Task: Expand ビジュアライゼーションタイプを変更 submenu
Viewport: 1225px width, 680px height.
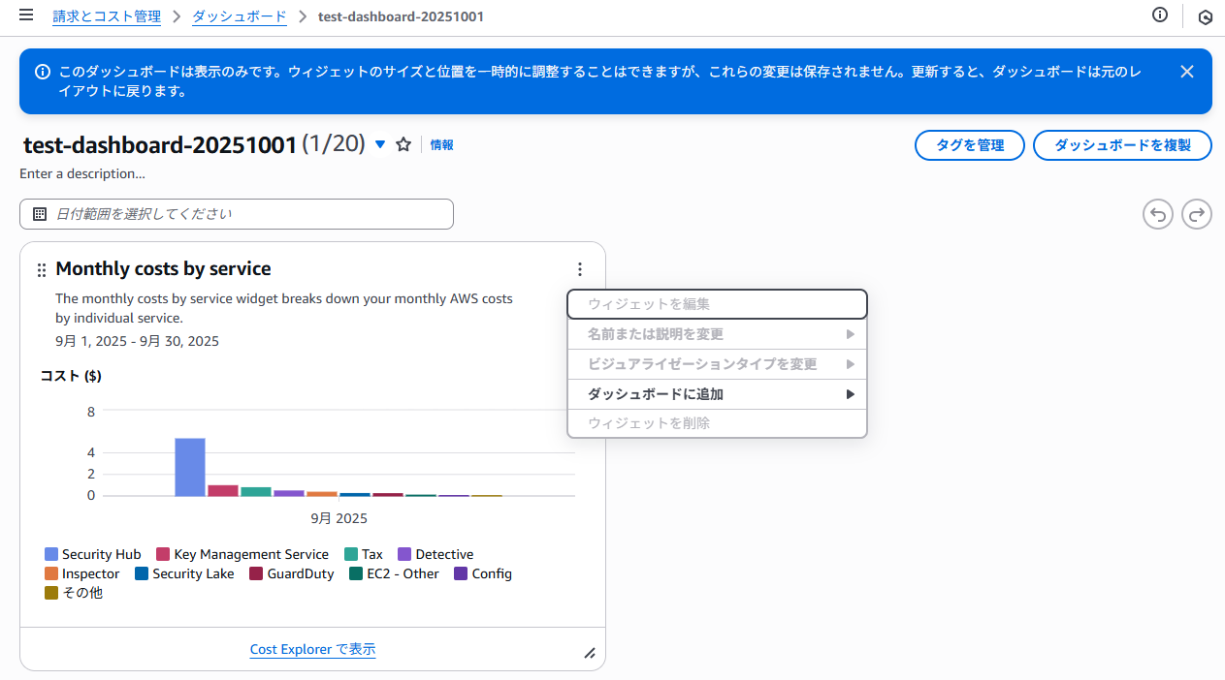Action: click(717, 364)
